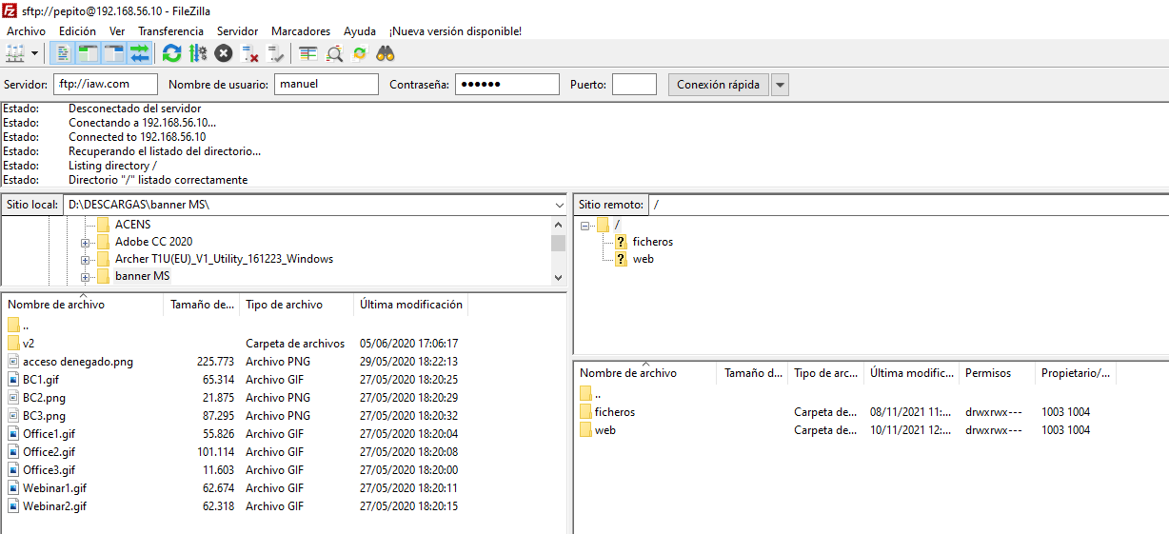Select the Webinar1.gif file

point(54,488)
